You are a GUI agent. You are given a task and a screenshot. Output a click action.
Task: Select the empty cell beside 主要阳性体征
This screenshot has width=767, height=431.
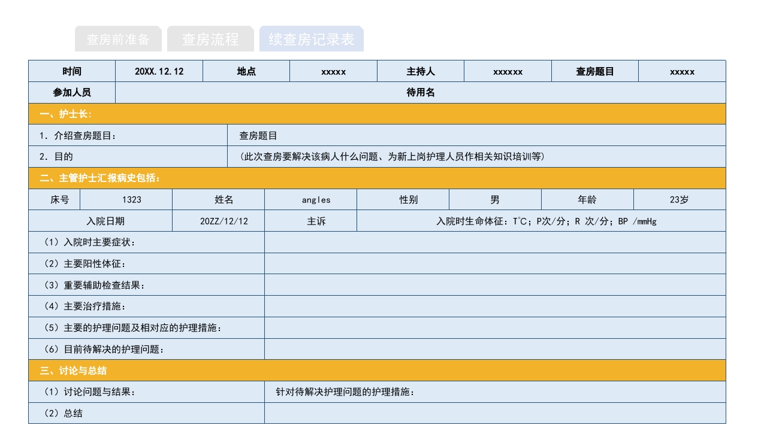coord(494,263)
